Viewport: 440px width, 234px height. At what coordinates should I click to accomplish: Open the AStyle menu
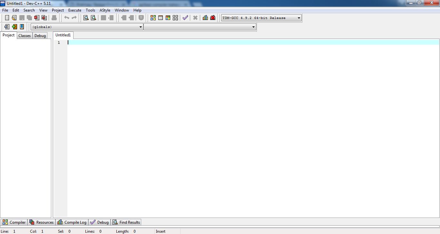pos(105,10)
